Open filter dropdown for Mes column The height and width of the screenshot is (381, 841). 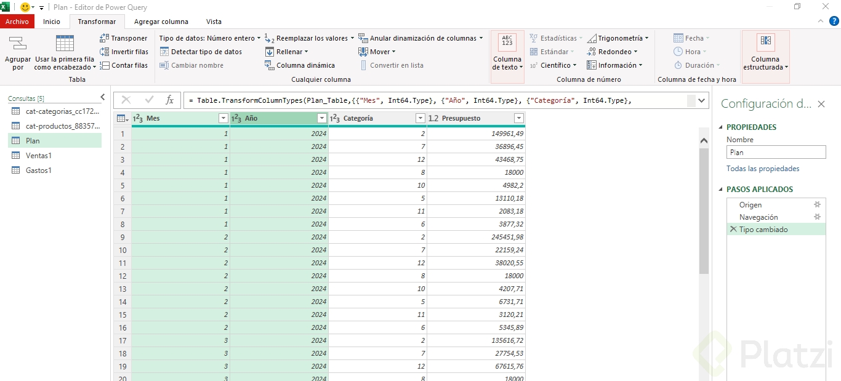pos(223,118)
